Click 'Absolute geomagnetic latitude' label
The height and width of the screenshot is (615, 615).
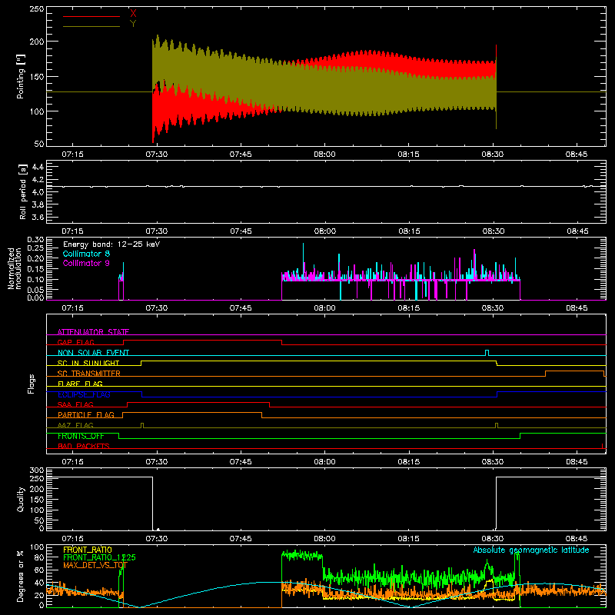tap(531, 550)
